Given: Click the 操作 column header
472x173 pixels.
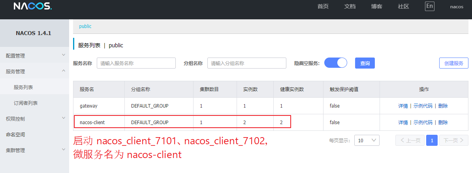Looking at the screenshot, I should (424, 89).
